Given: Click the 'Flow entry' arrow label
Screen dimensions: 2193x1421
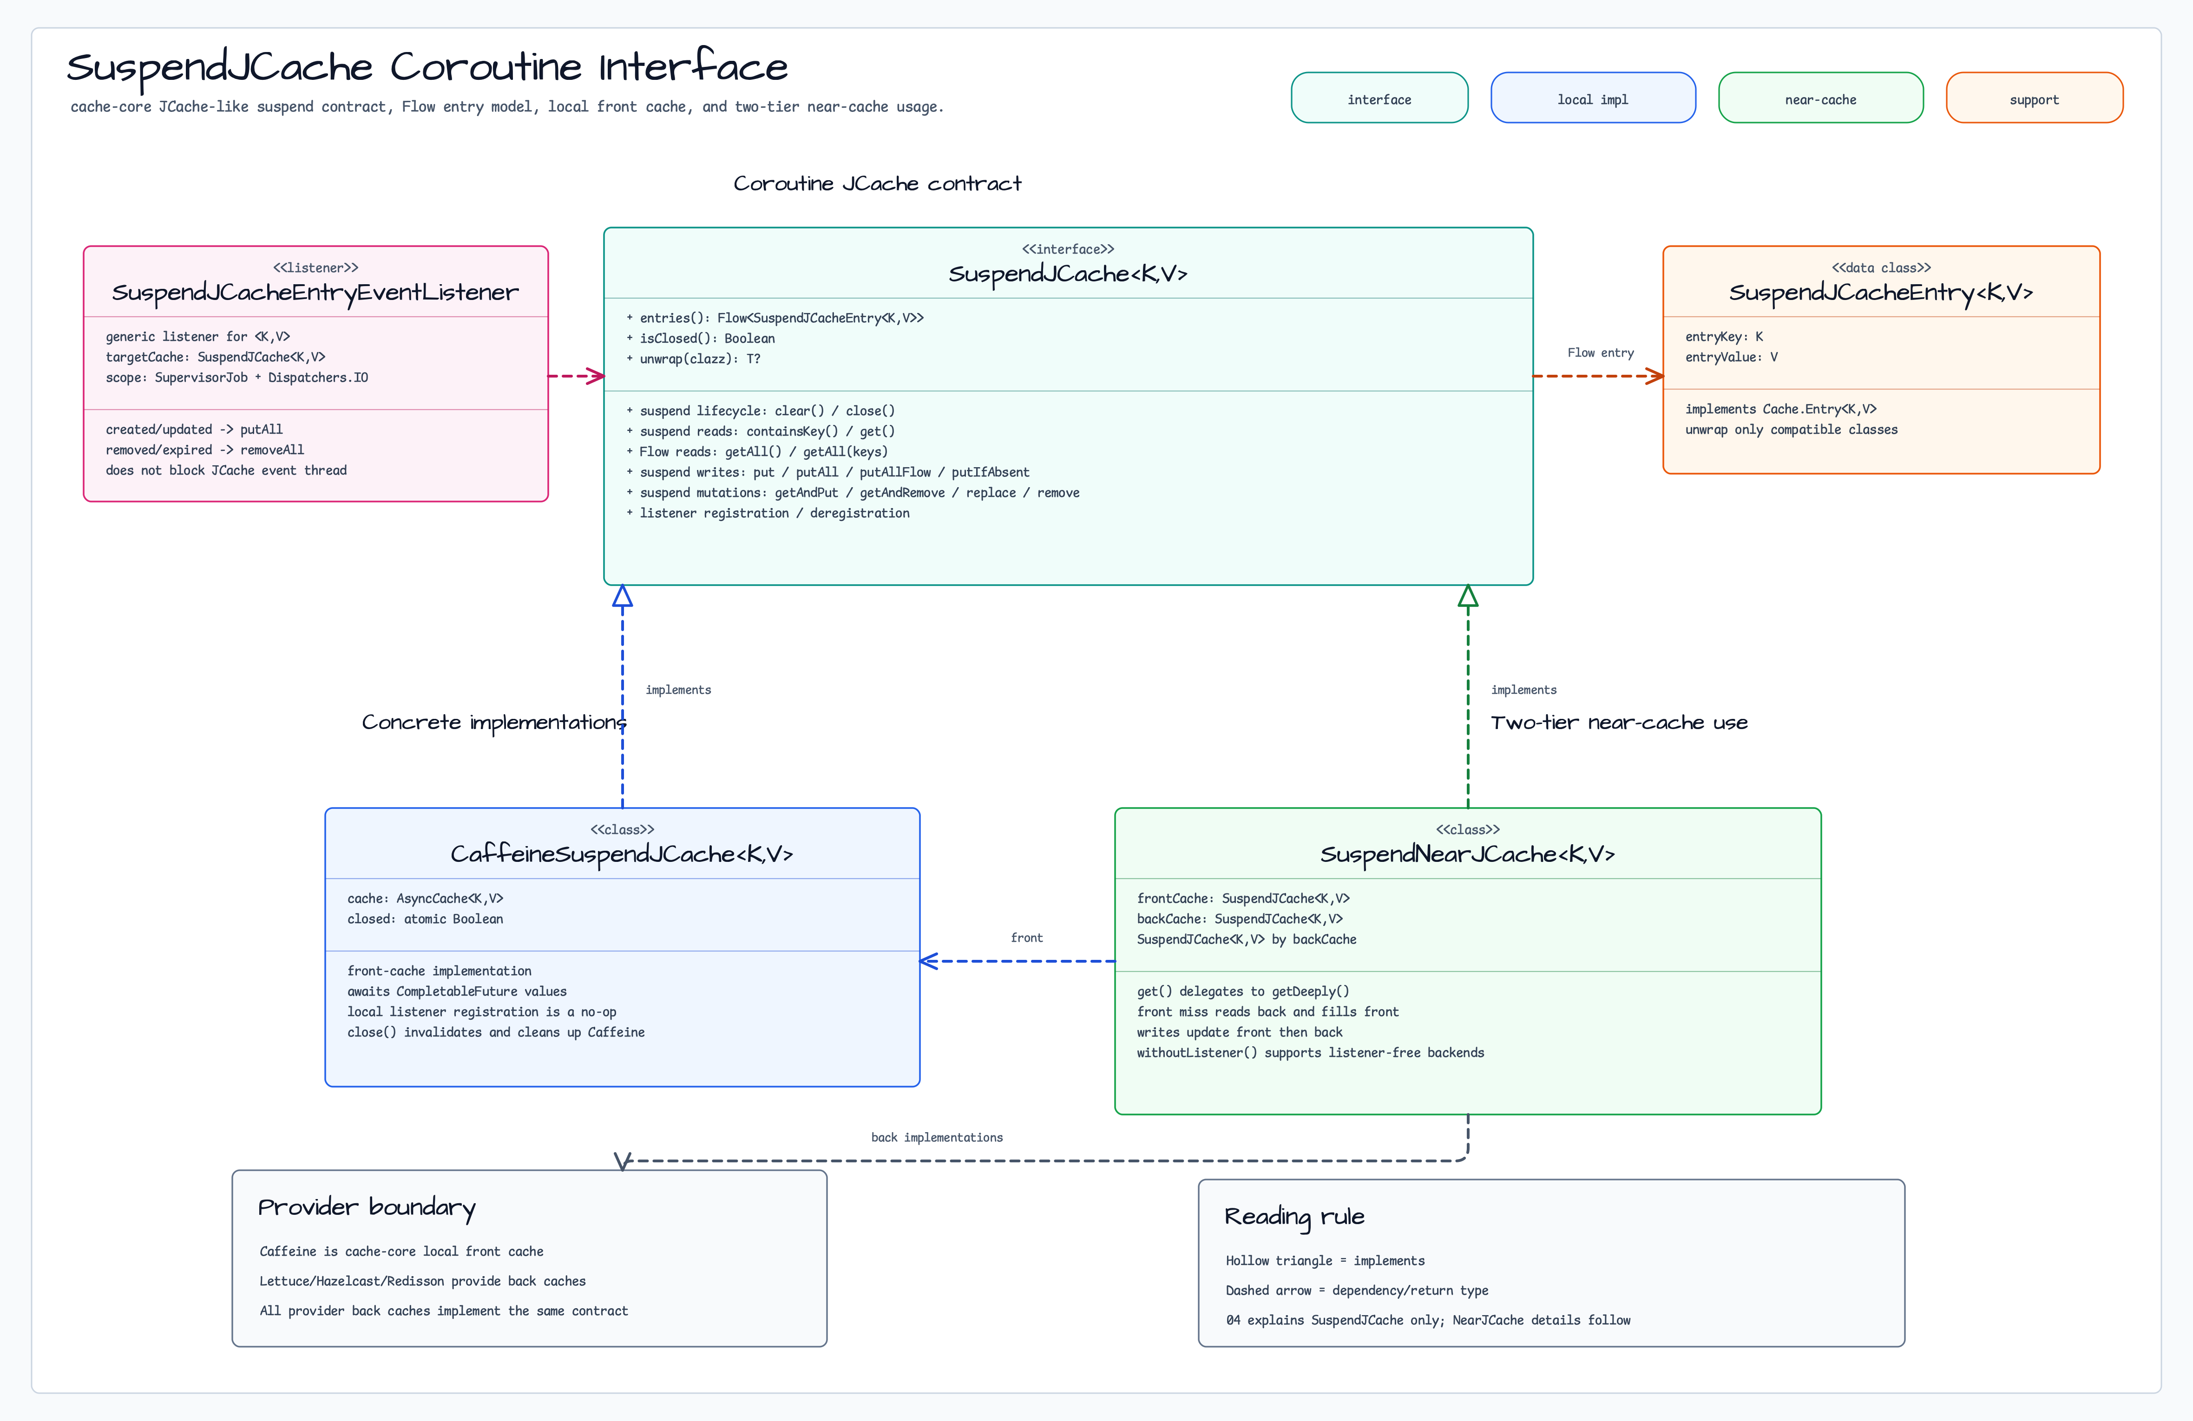Looking at the screenshot, I should pos(1601,353).
